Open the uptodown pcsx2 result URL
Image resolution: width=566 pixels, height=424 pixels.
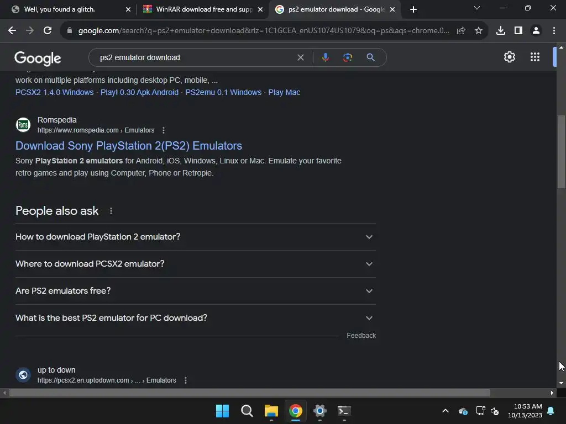(107, 380)
